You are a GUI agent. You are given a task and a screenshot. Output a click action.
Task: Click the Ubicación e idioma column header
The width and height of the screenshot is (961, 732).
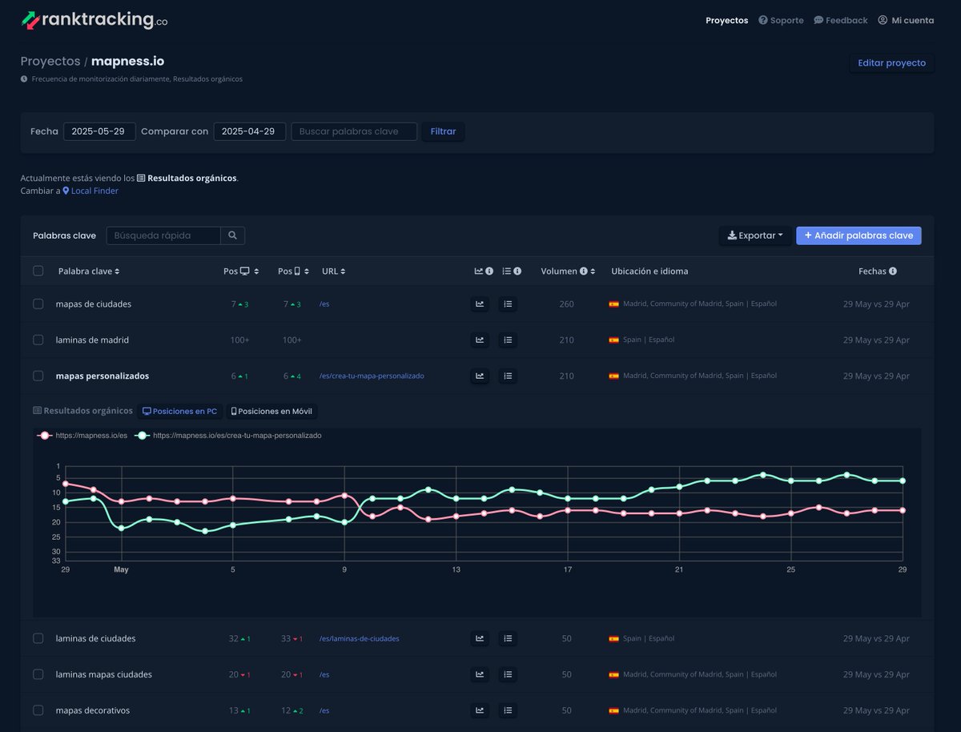pyautogui.click(x=649, y=271)
